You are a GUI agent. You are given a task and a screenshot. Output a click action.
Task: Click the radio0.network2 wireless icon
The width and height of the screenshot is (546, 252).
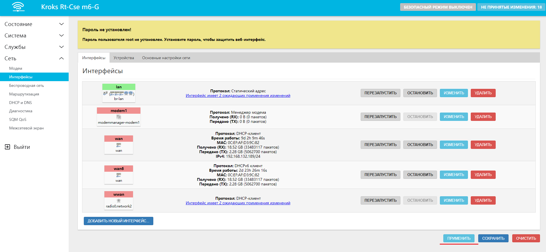[119, 201]
